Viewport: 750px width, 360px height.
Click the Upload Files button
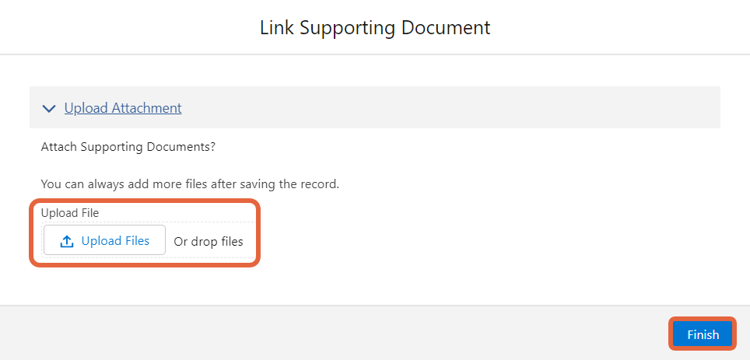(104, 240)
